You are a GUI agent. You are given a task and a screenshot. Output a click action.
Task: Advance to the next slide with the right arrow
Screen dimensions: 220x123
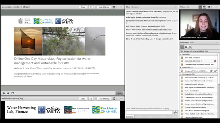tap(8, 93)
